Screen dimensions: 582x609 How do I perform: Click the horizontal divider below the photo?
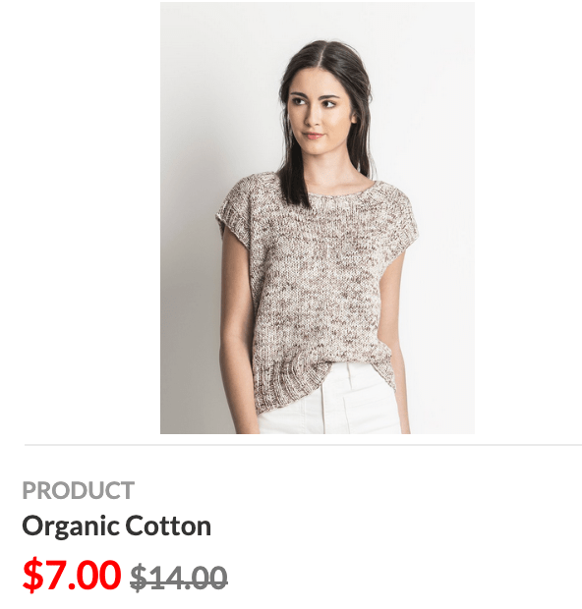click(303, 445)
